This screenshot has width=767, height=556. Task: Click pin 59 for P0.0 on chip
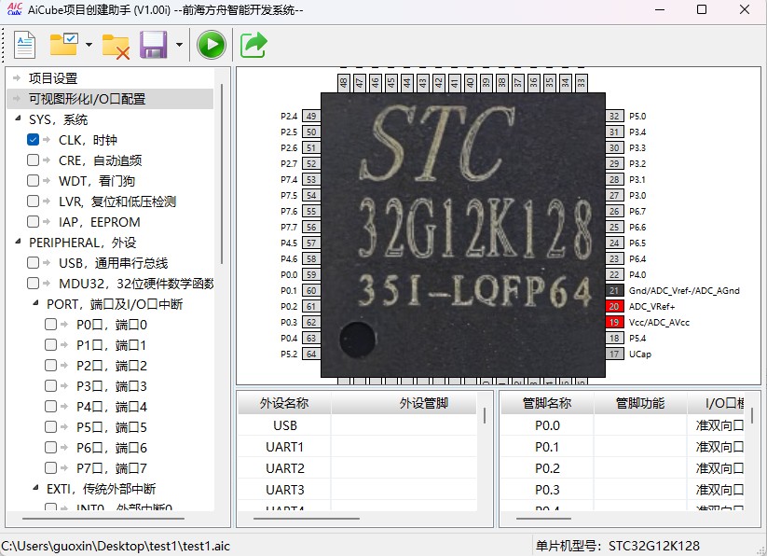click(x=311, y=274)
